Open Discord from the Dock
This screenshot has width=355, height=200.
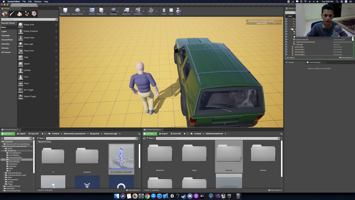[190, 196]
